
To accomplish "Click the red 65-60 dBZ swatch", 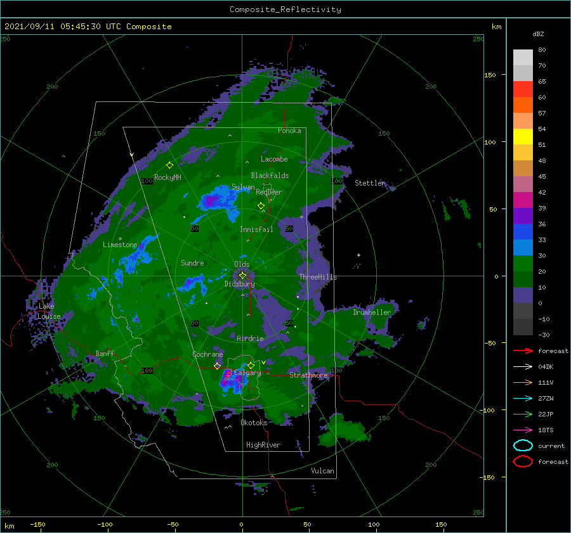I will coord(523,89).
